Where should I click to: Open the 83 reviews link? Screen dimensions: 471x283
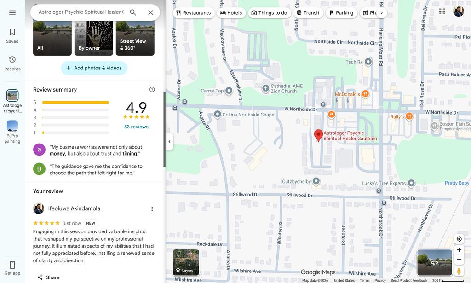(x=136, y=127)
